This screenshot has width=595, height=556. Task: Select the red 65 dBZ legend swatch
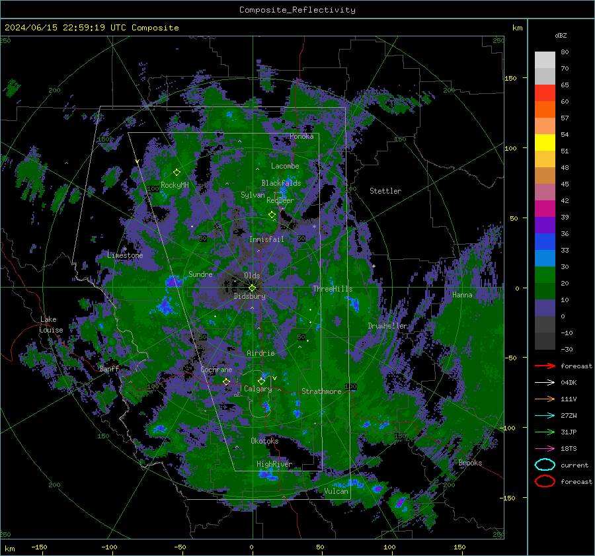click(545, 93)
